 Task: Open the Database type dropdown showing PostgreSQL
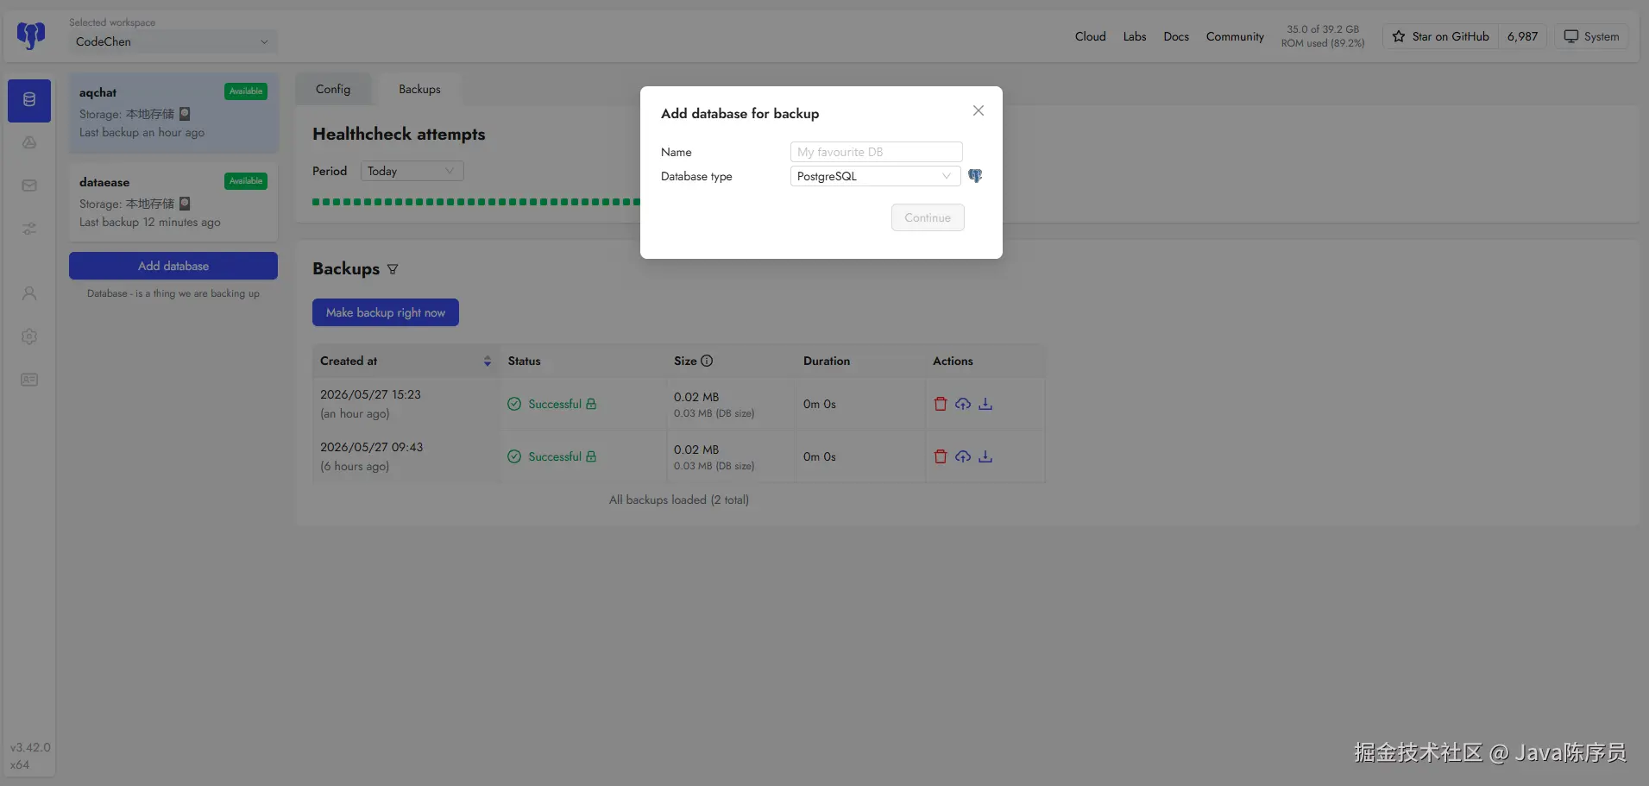pos(875,176)
